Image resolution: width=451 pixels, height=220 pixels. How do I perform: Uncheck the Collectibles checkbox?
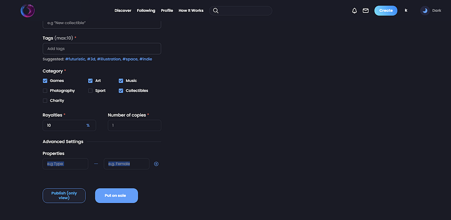pyautogui.click(x=121, y=91)
